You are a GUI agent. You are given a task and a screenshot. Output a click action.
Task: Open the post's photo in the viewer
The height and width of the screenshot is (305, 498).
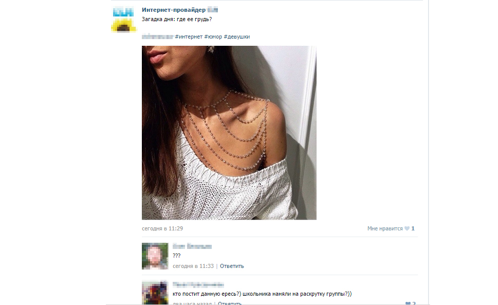click(x=229, y=133)
